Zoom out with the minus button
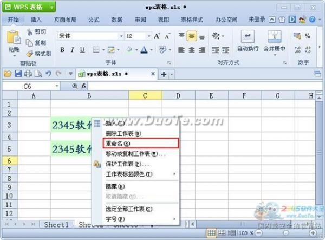Image resolution: width=325 pixels, height=240 pixels. coord(258,233)
